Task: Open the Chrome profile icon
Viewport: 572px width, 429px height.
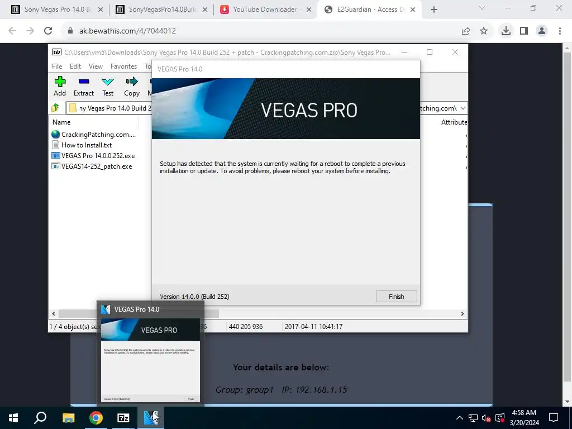Action: click(x=542, y=31)
